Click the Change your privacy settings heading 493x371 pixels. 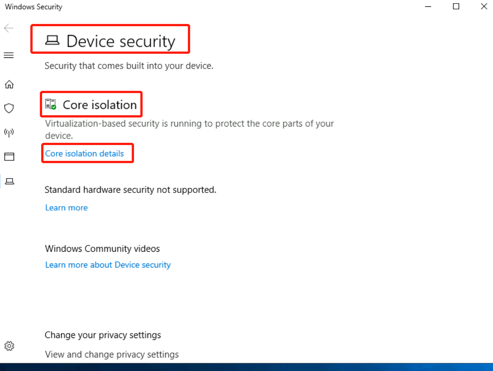(103, 335)
